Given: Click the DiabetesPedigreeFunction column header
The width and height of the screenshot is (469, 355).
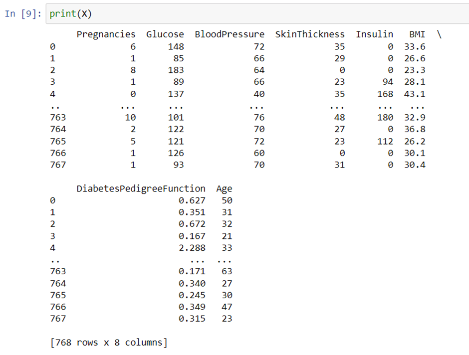Looking at the screenshot, I should pyautogui.click(x=141, y=189).
